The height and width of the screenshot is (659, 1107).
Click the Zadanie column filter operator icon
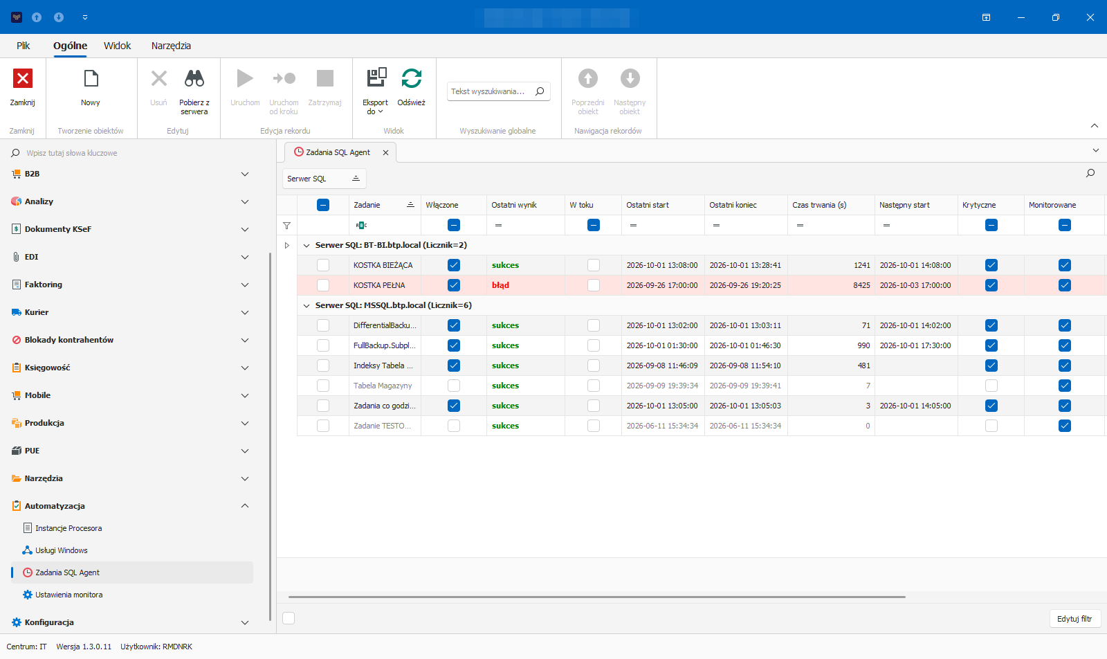pyautogui.click(x=361, y=225)
